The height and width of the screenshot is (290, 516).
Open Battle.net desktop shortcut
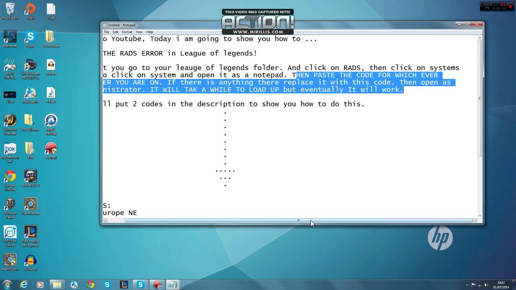tap(10, 39)
